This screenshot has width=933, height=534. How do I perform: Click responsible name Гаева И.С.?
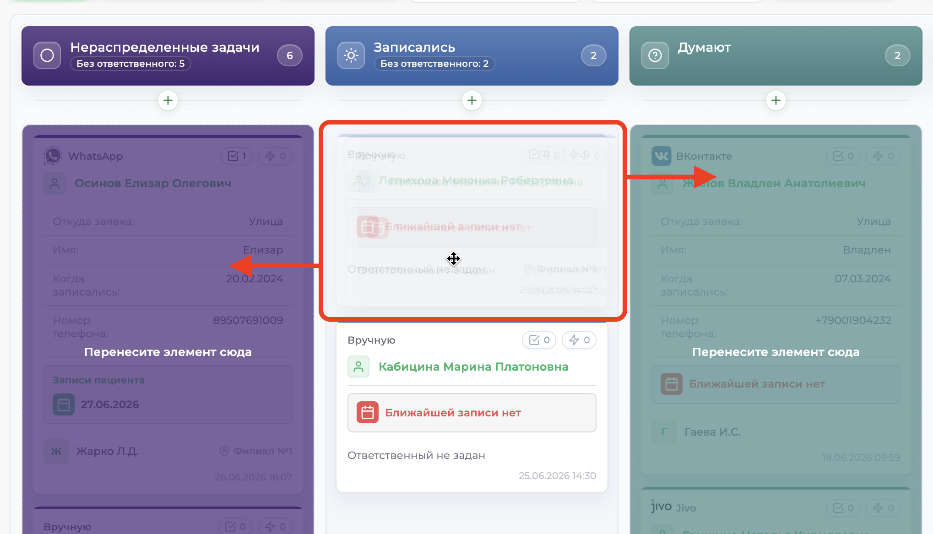[x=712, y=432]
